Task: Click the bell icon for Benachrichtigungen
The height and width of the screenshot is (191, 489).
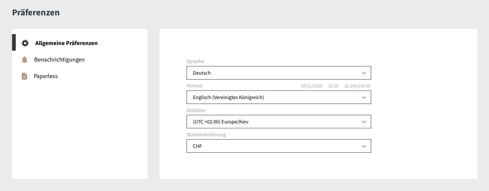Action: pos(25,60)
